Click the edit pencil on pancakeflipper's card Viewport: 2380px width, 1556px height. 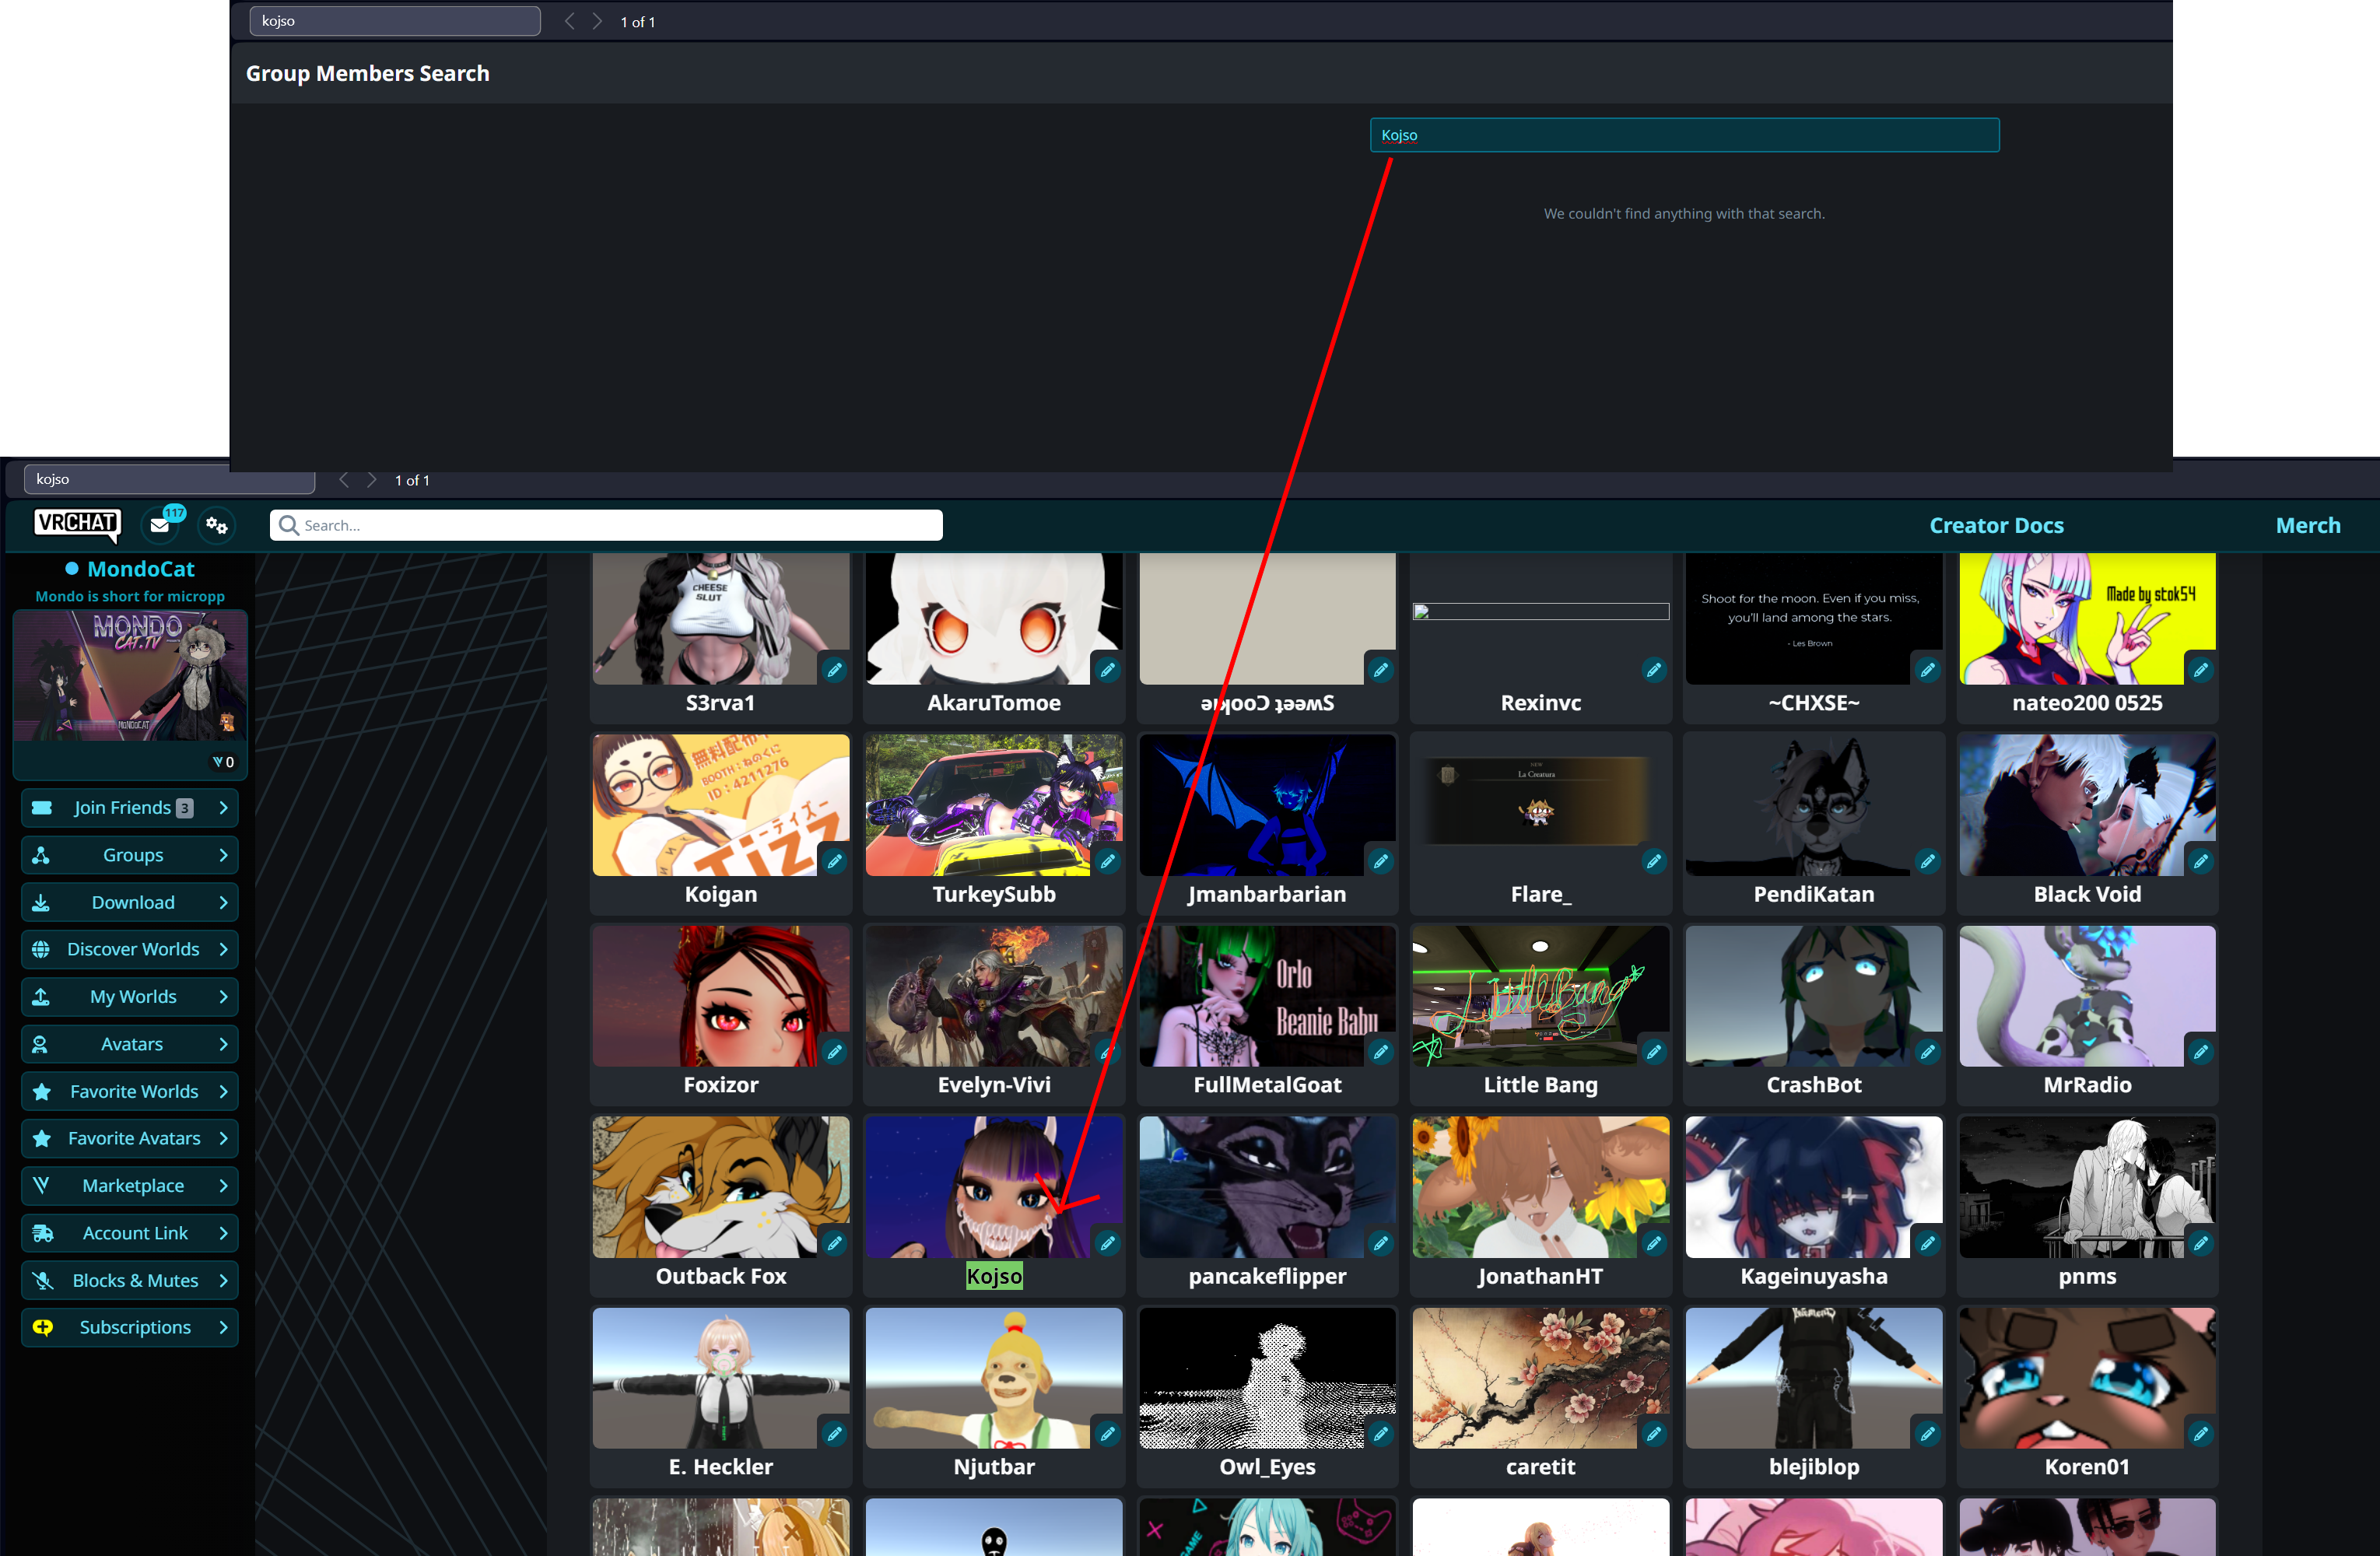[1380, 1243]
